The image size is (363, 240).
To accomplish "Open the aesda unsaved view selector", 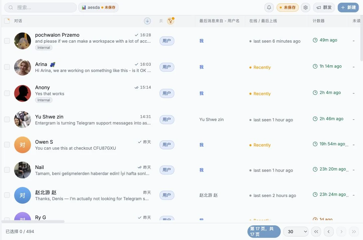I will tap(98, 7).
